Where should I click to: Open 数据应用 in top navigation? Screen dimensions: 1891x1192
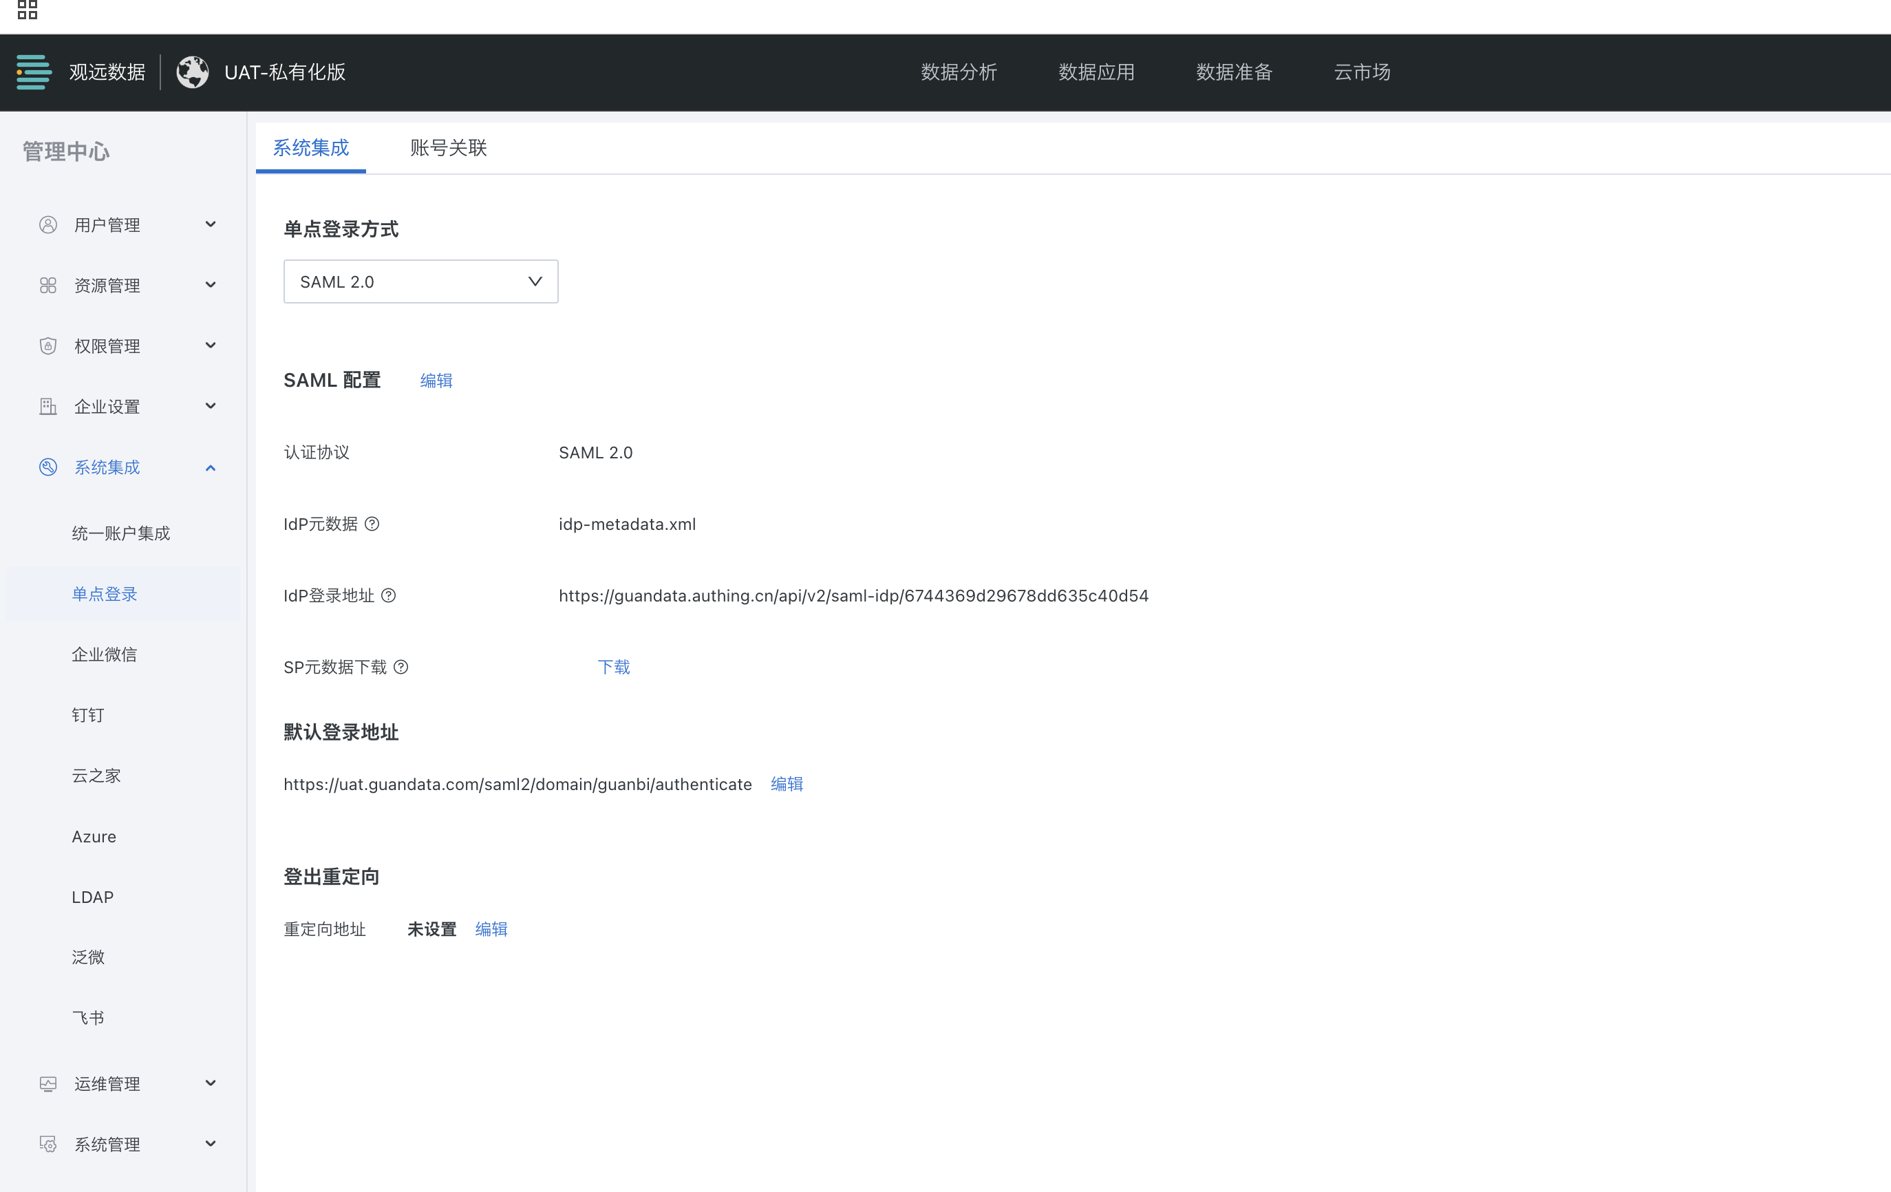pos(1096,72)
